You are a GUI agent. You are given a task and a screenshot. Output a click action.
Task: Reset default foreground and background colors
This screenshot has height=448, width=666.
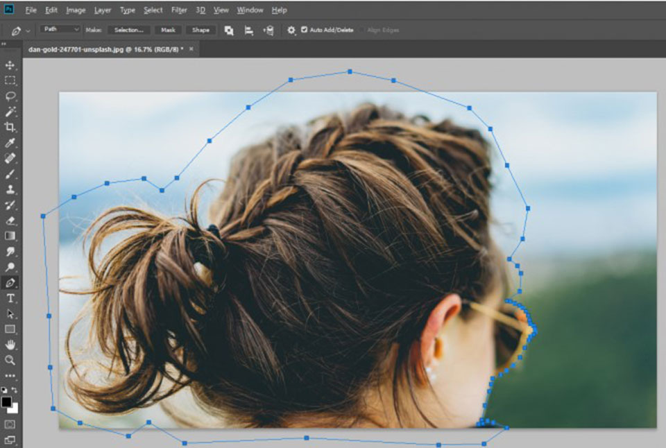coord(4,389)
